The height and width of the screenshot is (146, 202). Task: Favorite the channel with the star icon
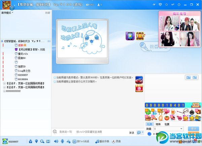tap(166, 5)
